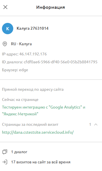Collapse the pages list chevron

coord(96,124)
